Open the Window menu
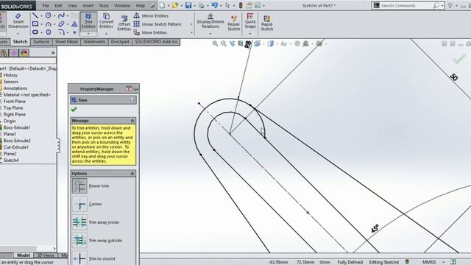This screenshot has width=471, height=265. click(123, 5)
